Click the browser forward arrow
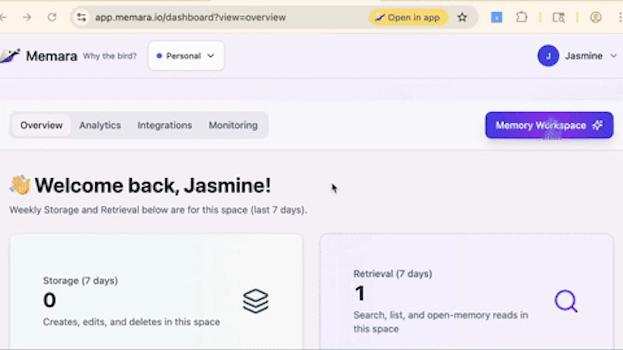Viewport: 623px width, 350px height. pyautogui.click(x=27, y=17)
